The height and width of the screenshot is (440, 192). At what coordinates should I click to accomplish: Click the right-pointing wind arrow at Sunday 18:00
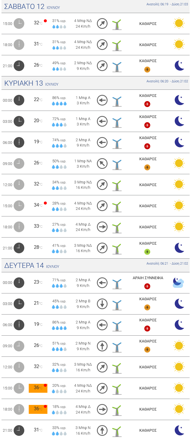click(102, 227)
